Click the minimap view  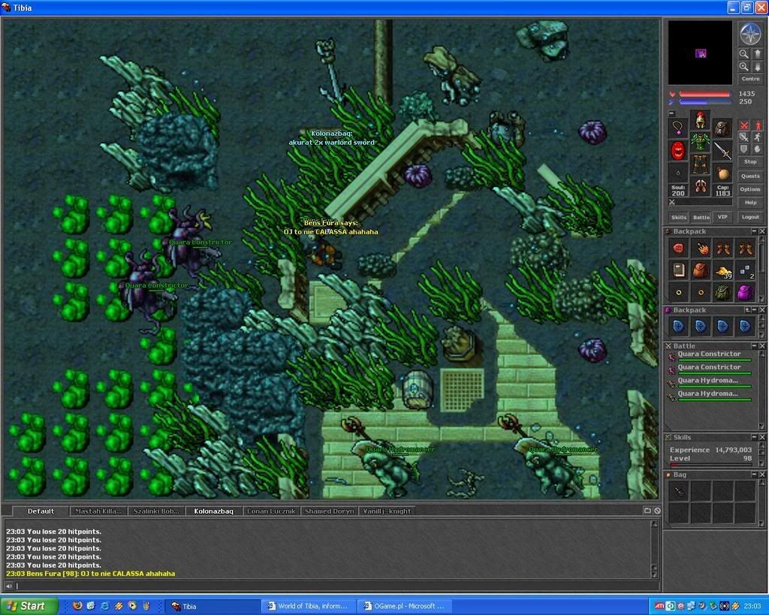[701, 53]
